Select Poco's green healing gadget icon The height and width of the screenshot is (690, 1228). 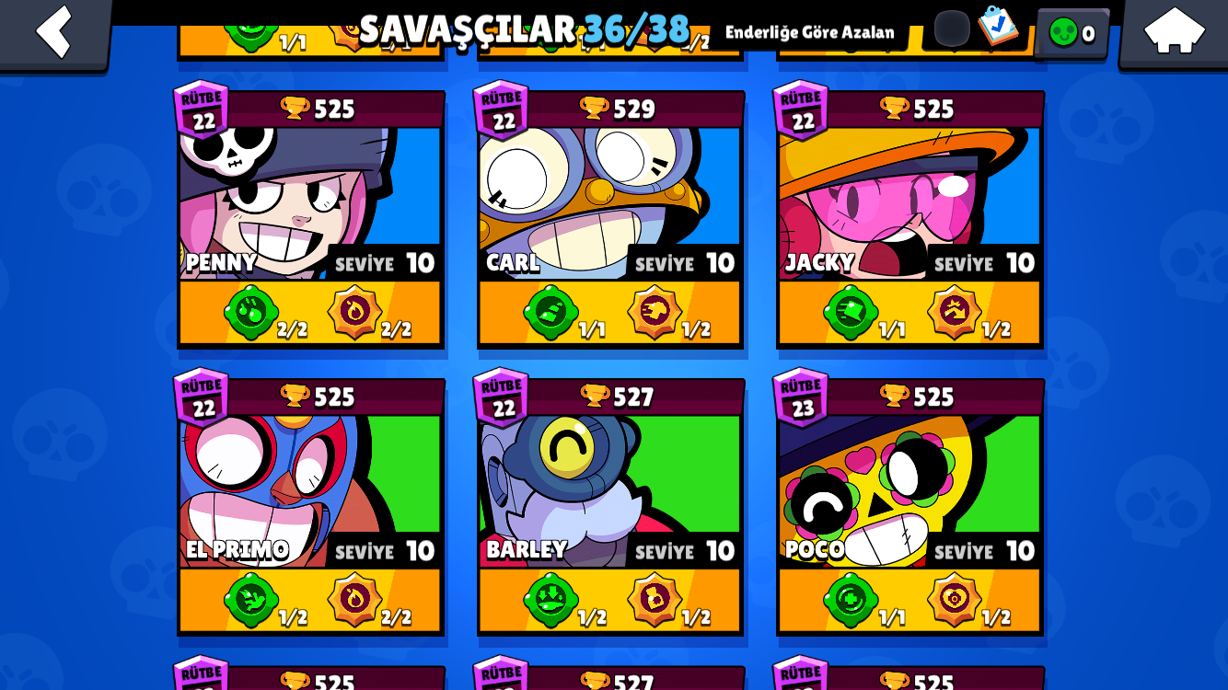click(x=851, y=600)
